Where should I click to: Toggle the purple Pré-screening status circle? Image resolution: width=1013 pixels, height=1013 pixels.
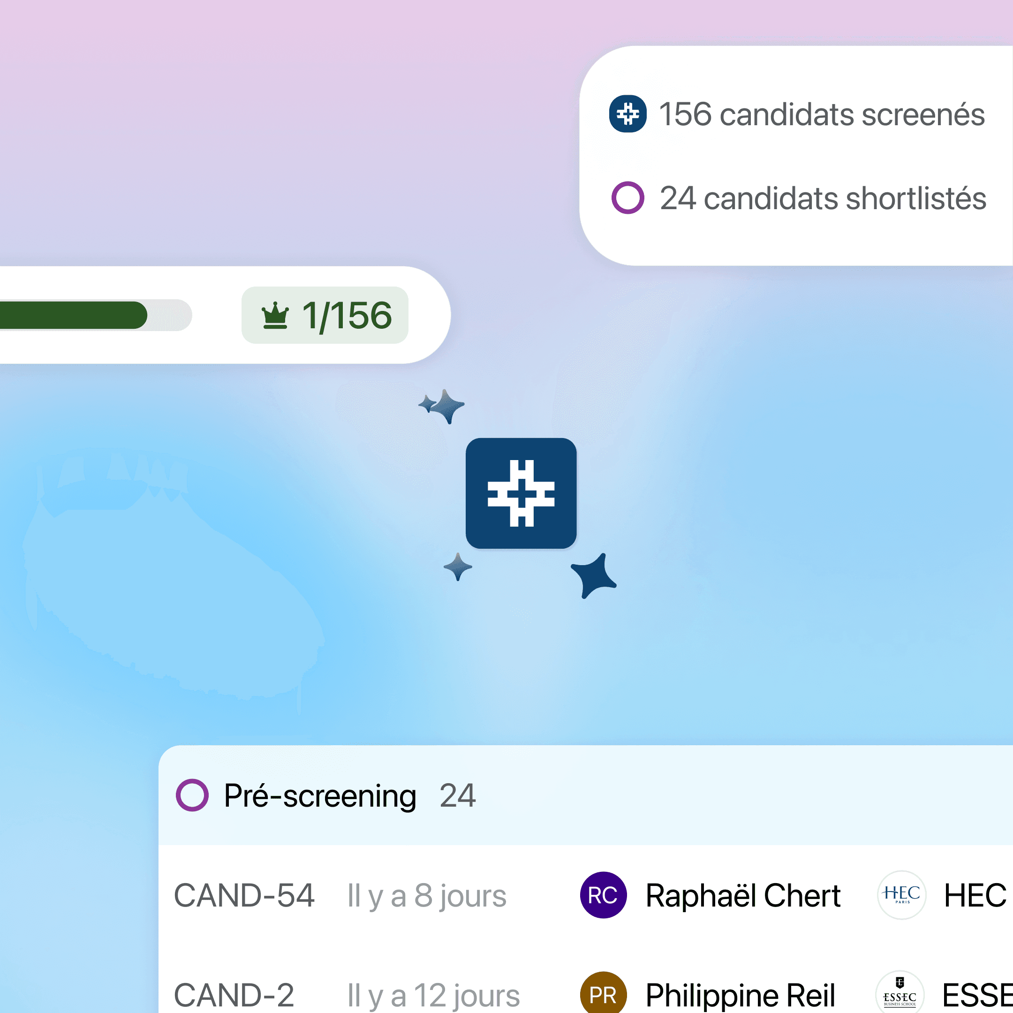click(x=192, y=795)
